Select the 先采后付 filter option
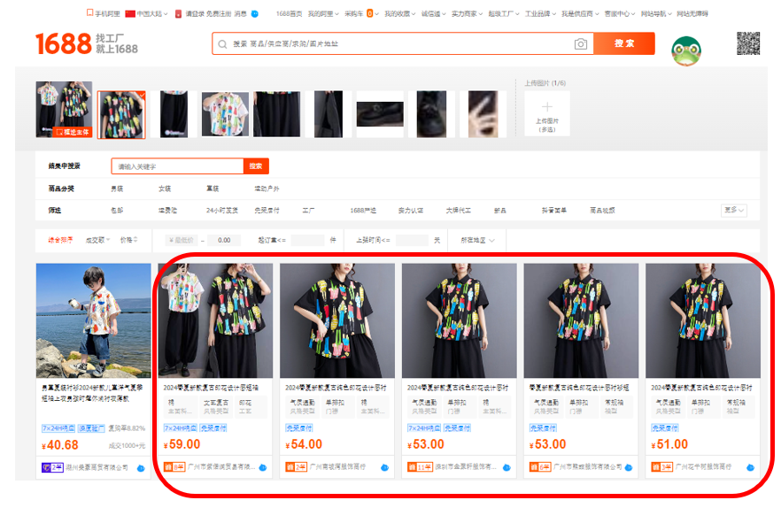This screenshot has height=508, width=781. [x=267, y=210]
